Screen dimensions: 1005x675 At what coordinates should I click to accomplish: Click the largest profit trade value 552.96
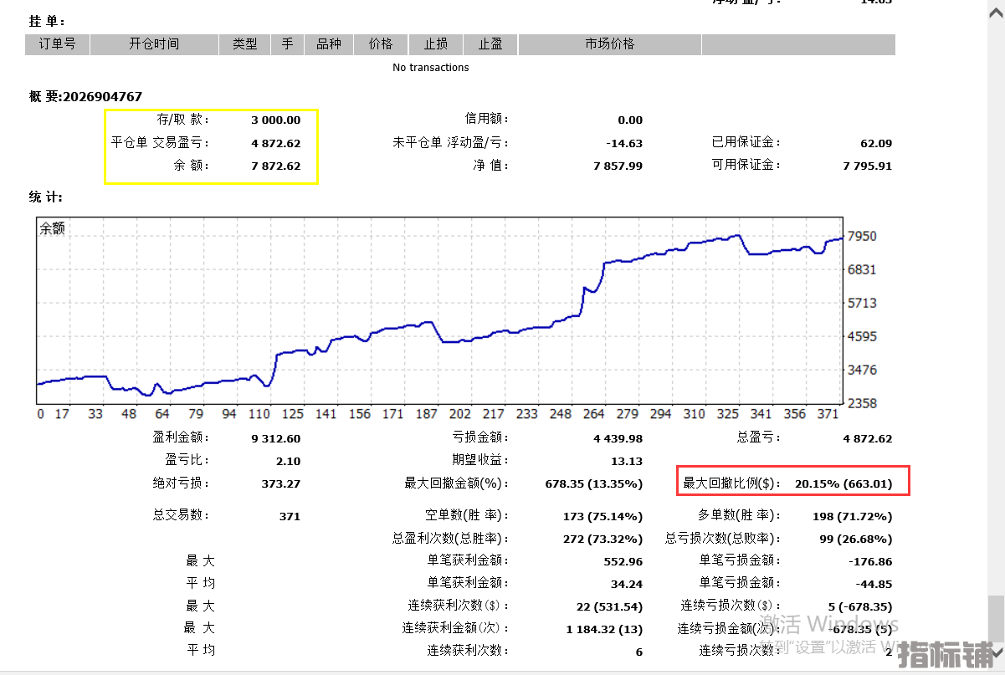623,561
